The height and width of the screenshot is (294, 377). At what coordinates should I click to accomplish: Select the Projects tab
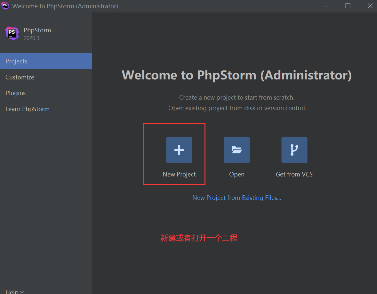[x=46, y=61]
